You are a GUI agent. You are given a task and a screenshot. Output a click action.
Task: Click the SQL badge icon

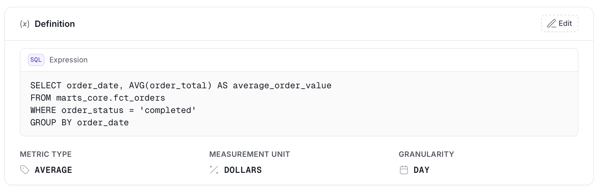pyautogui.click(x=36, y=60)
